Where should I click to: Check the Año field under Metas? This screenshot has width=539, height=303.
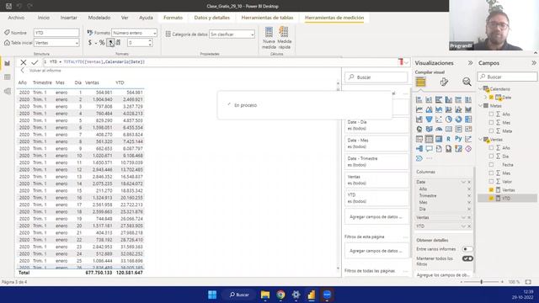(x=491, y=114)
